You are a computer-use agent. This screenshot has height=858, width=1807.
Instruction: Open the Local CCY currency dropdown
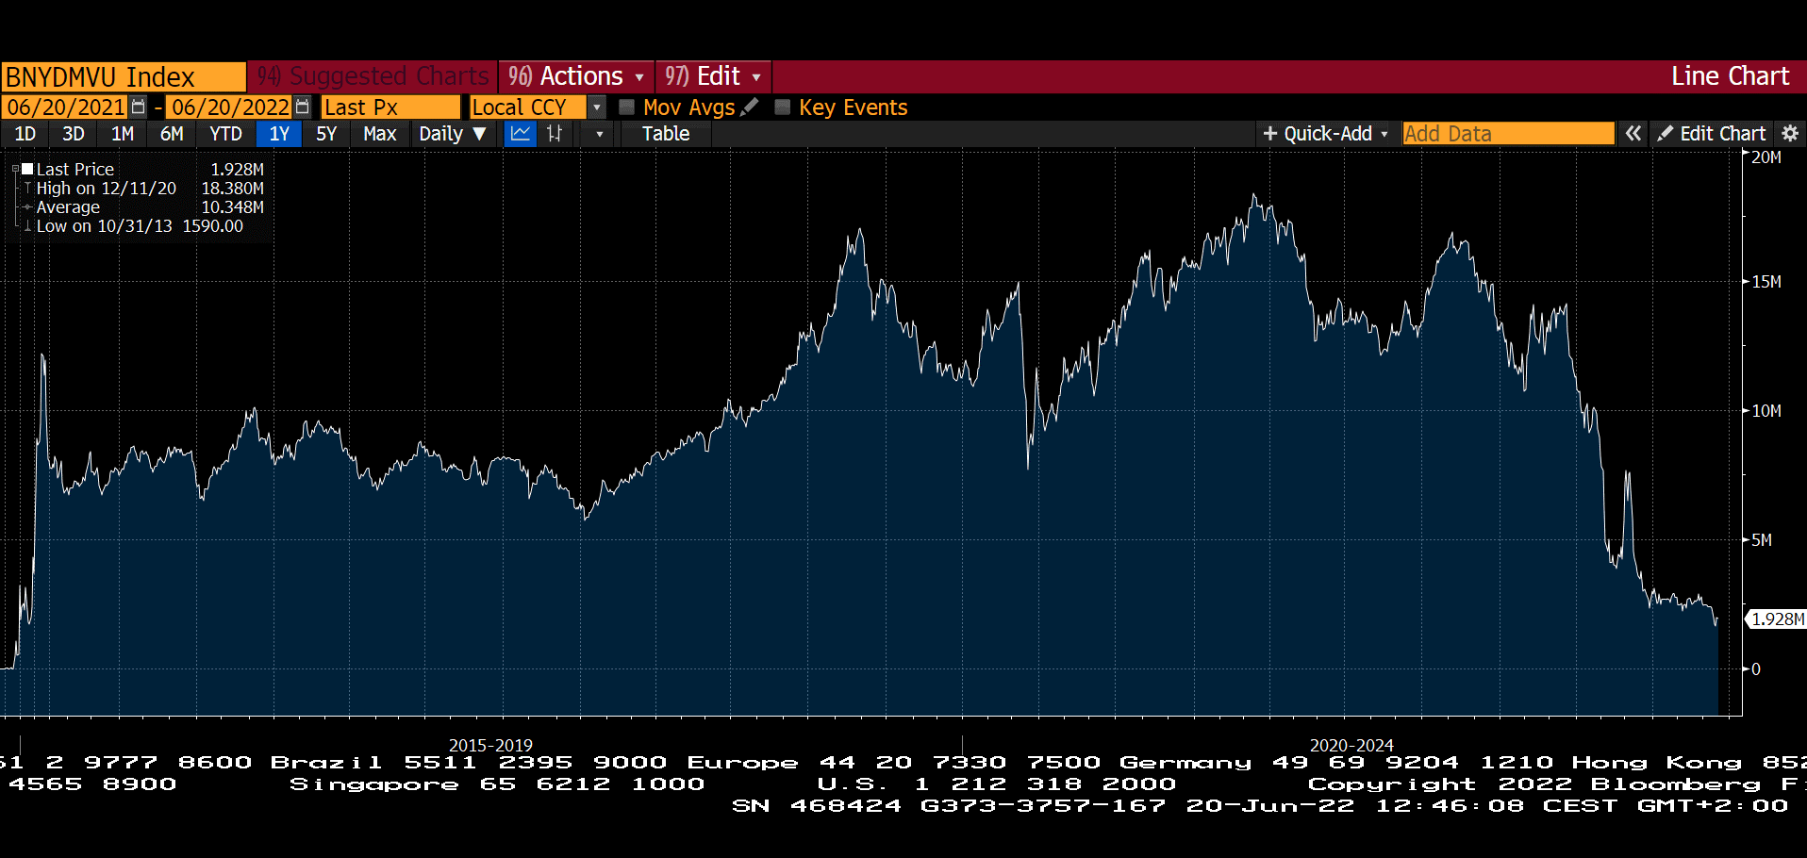tap(596, 107)
